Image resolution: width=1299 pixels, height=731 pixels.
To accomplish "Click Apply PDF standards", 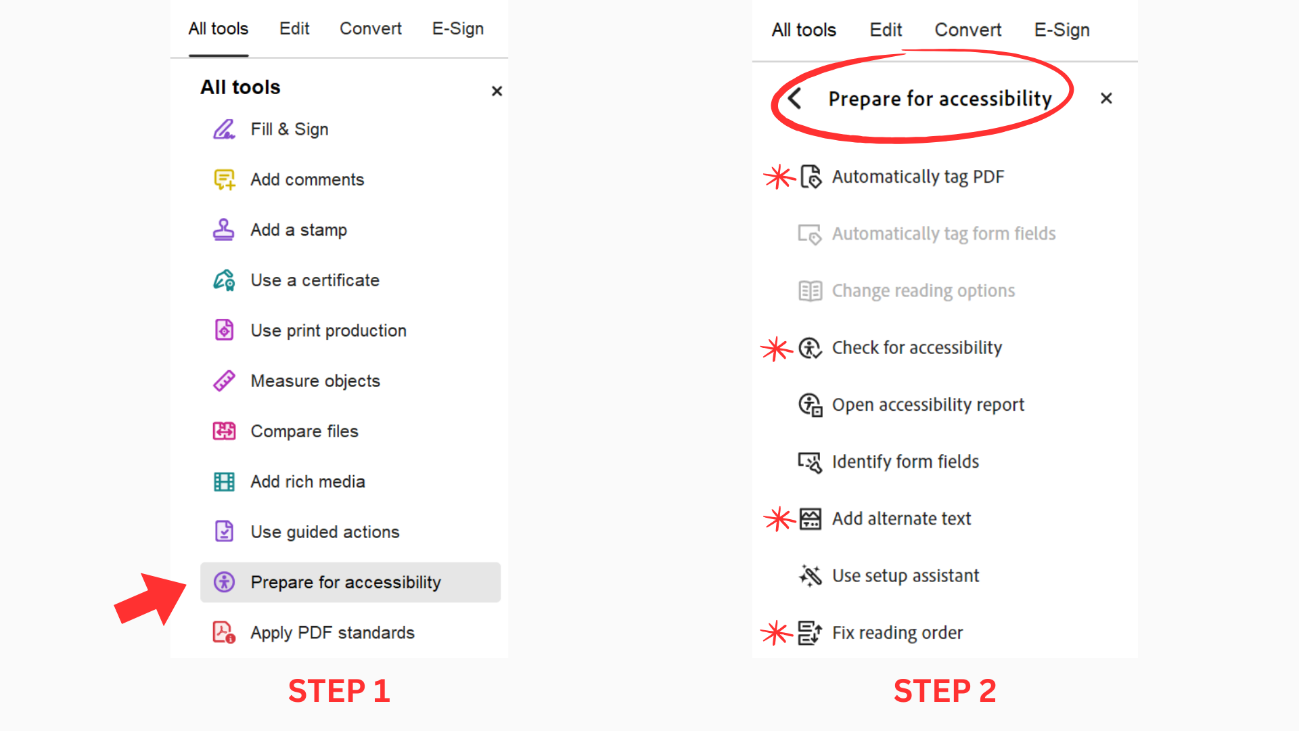I will [x=332, y=633].
